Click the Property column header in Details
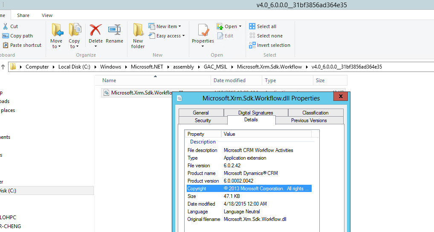This screenshot has height=232, width=434. coord(203,134)
